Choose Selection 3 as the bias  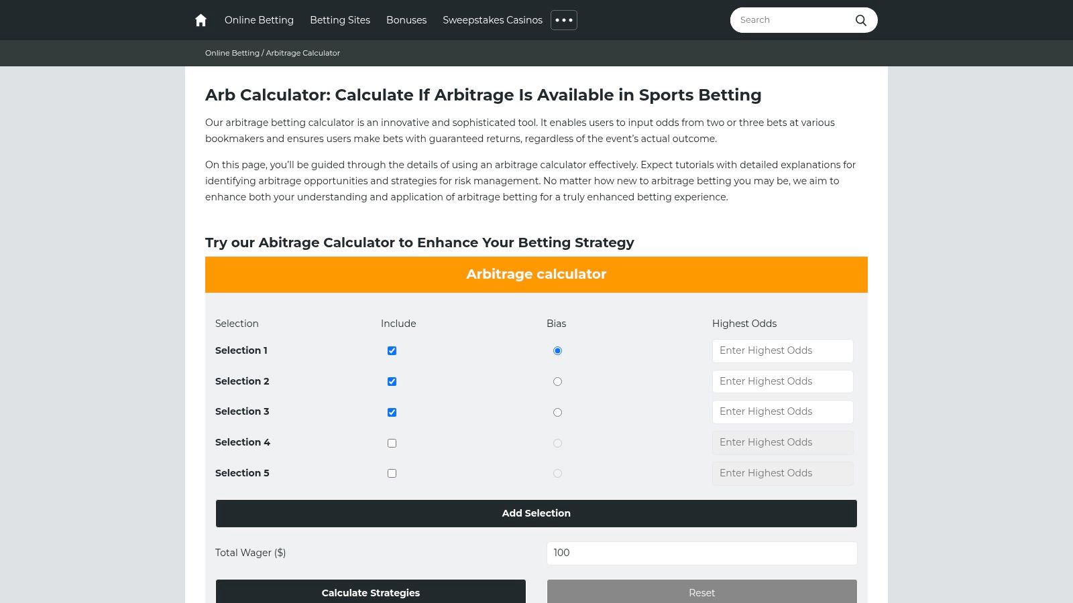pos(557,413)
